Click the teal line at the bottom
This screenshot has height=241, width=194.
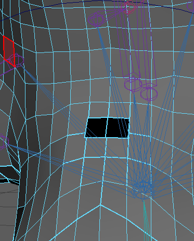point(146,221)
